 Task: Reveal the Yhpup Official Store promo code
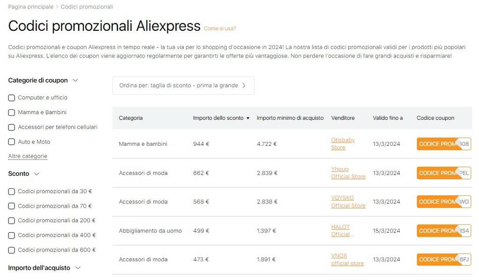tap(443, 173)
